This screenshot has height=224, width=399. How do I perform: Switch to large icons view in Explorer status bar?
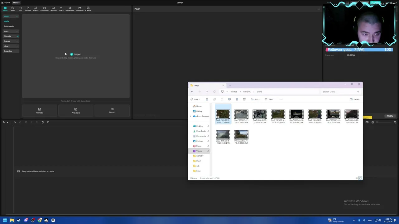click(x=360, y=178)
